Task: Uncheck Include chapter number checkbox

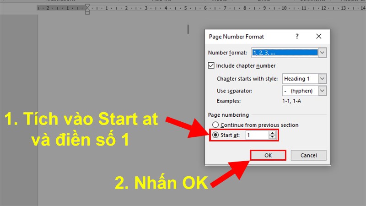Action: [211, 65]
